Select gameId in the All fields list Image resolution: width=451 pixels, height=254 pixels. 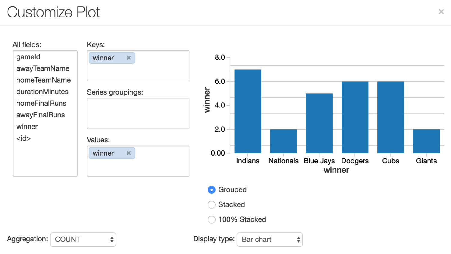[28, 57]
